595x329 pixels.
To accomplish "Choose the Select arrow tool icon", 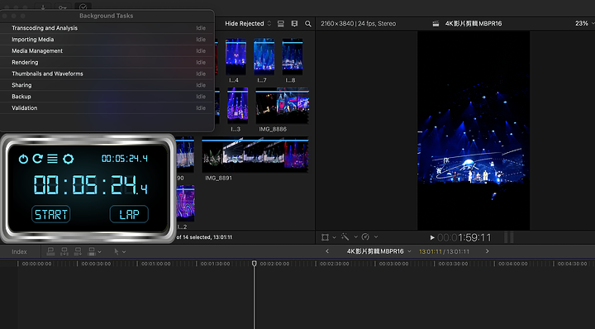I will click(117, 251).
